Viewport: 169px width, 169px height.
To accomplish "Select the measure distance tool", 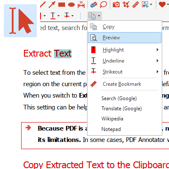I will tap(81, 5).
